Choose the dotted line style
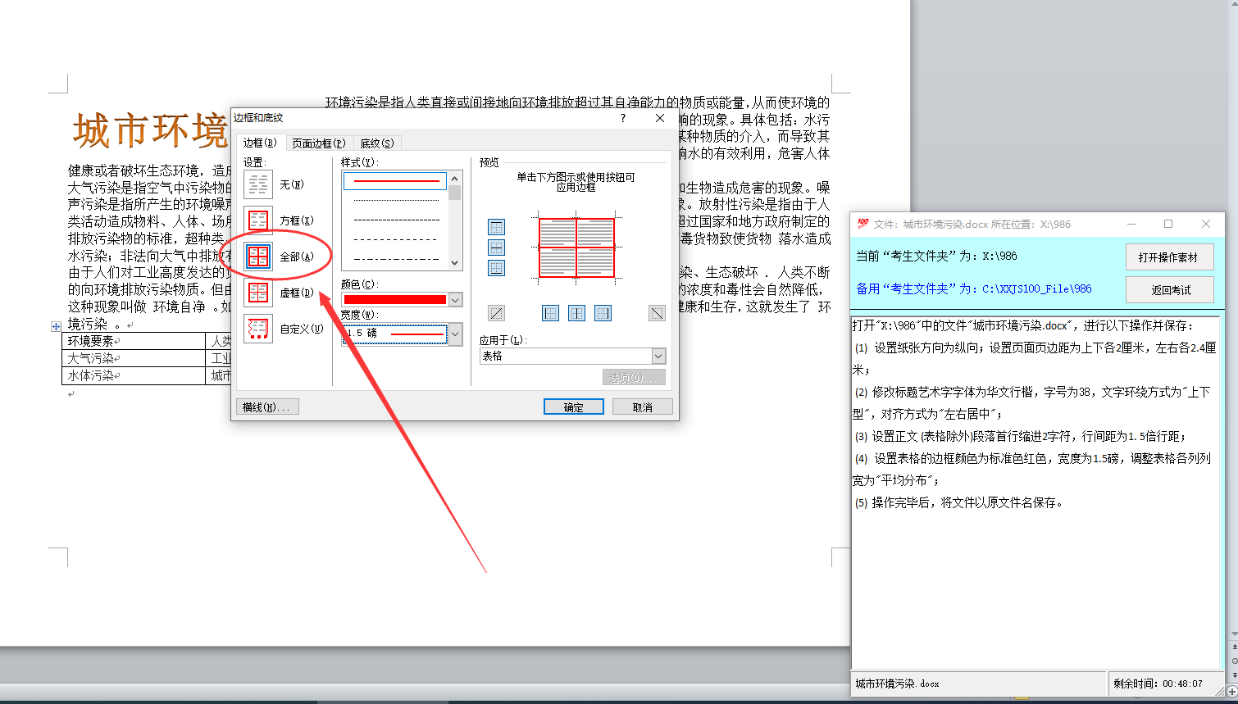This screenshot has height=704, width=1238. [395, 200]
